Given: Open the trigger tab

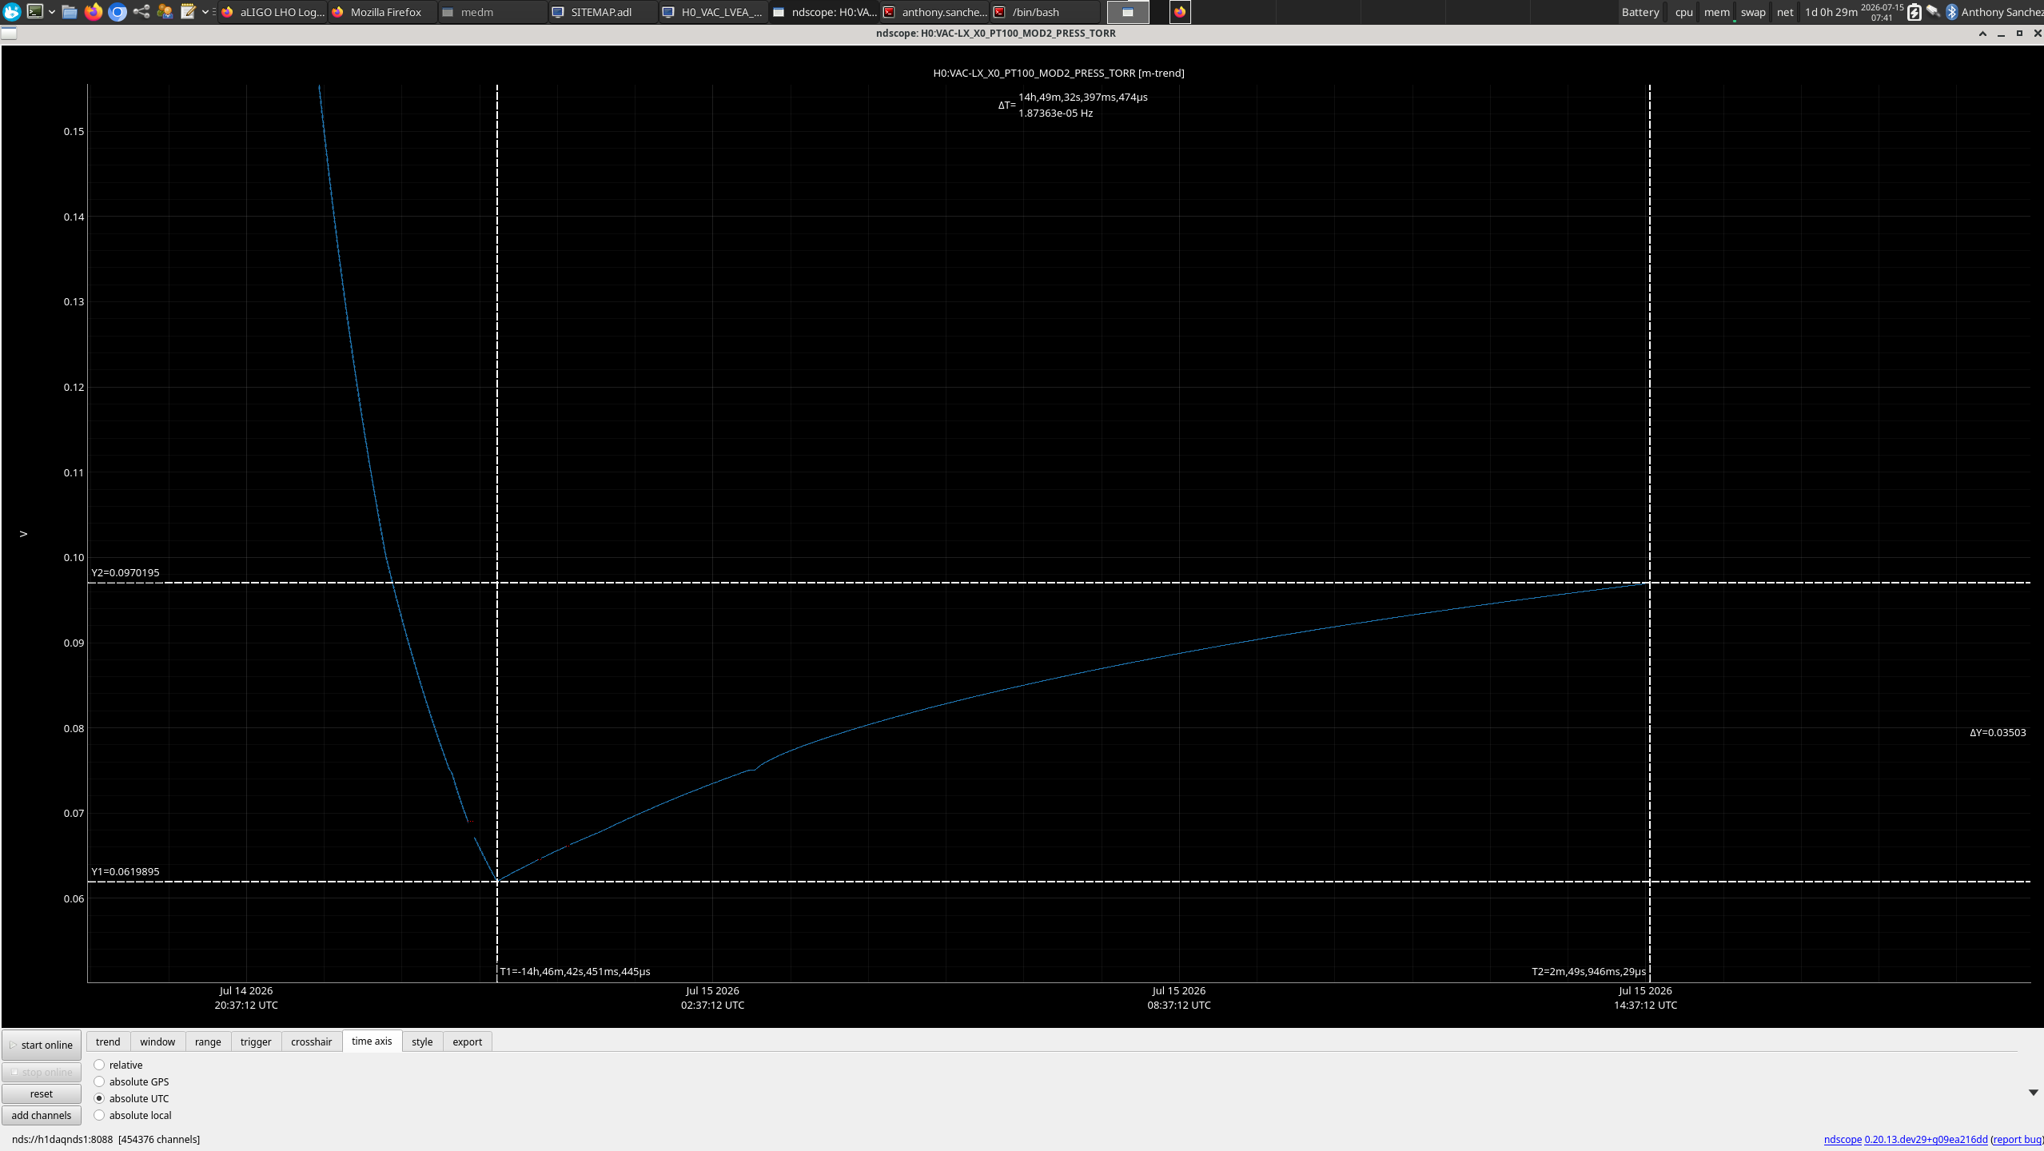Looking at the screenshot, I should coord(256,1041).
